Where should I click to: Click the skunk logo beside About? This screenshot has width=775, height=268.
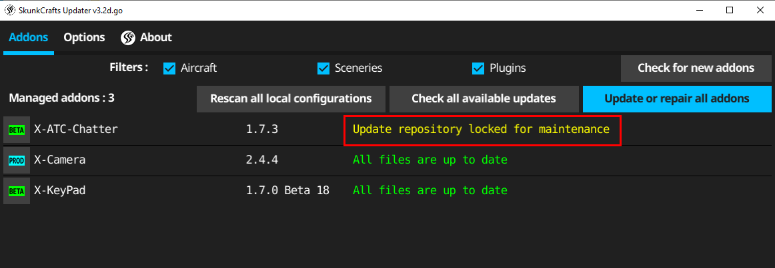pyautogui.click(x=128, y=38)
